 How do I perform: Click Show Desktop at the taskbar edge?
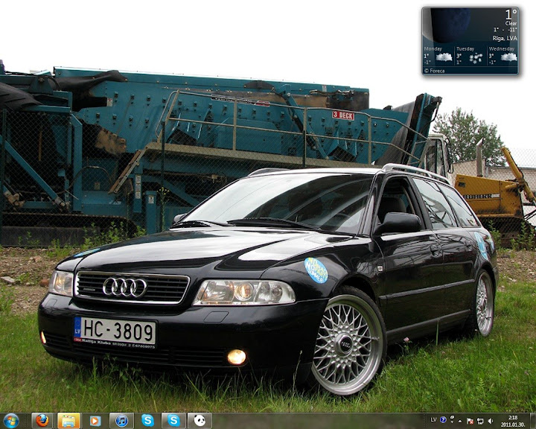[532, 421]
